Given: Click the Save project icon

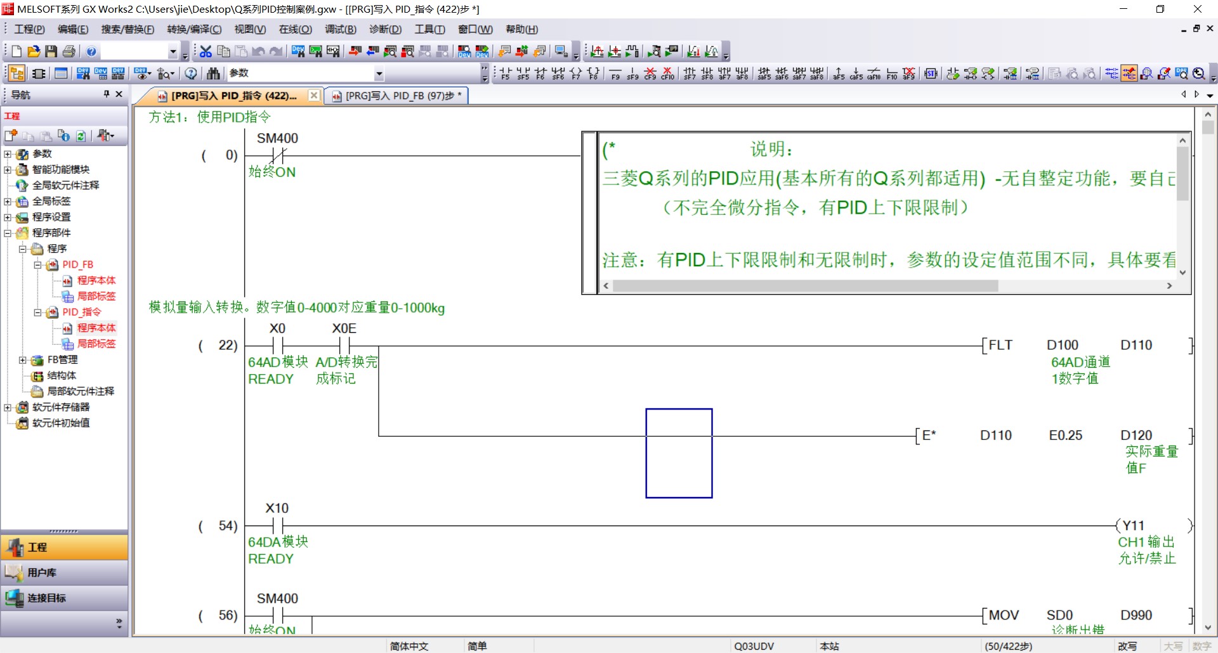Looking at the screenshot, I should pos(51,51).
